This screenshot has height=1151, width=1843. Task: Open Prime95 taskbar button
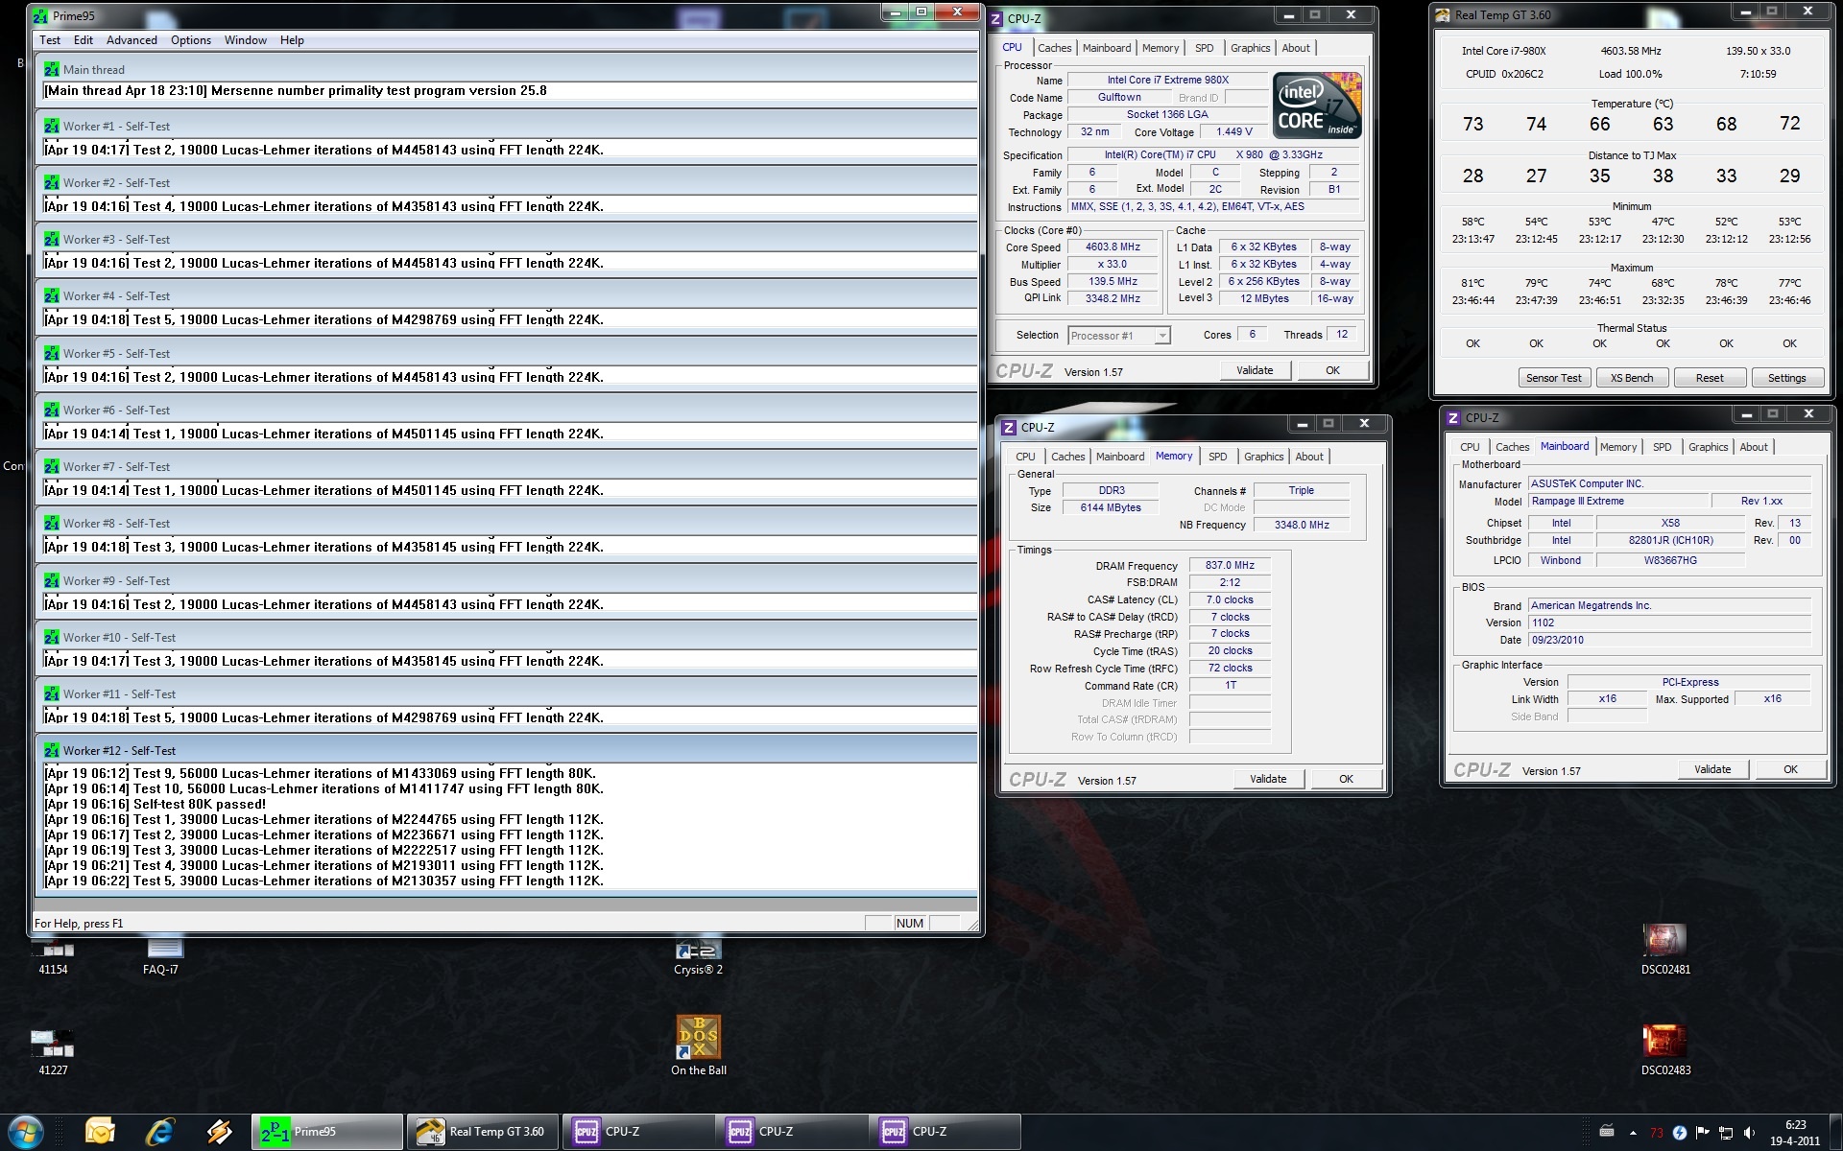pos(327,1132)
